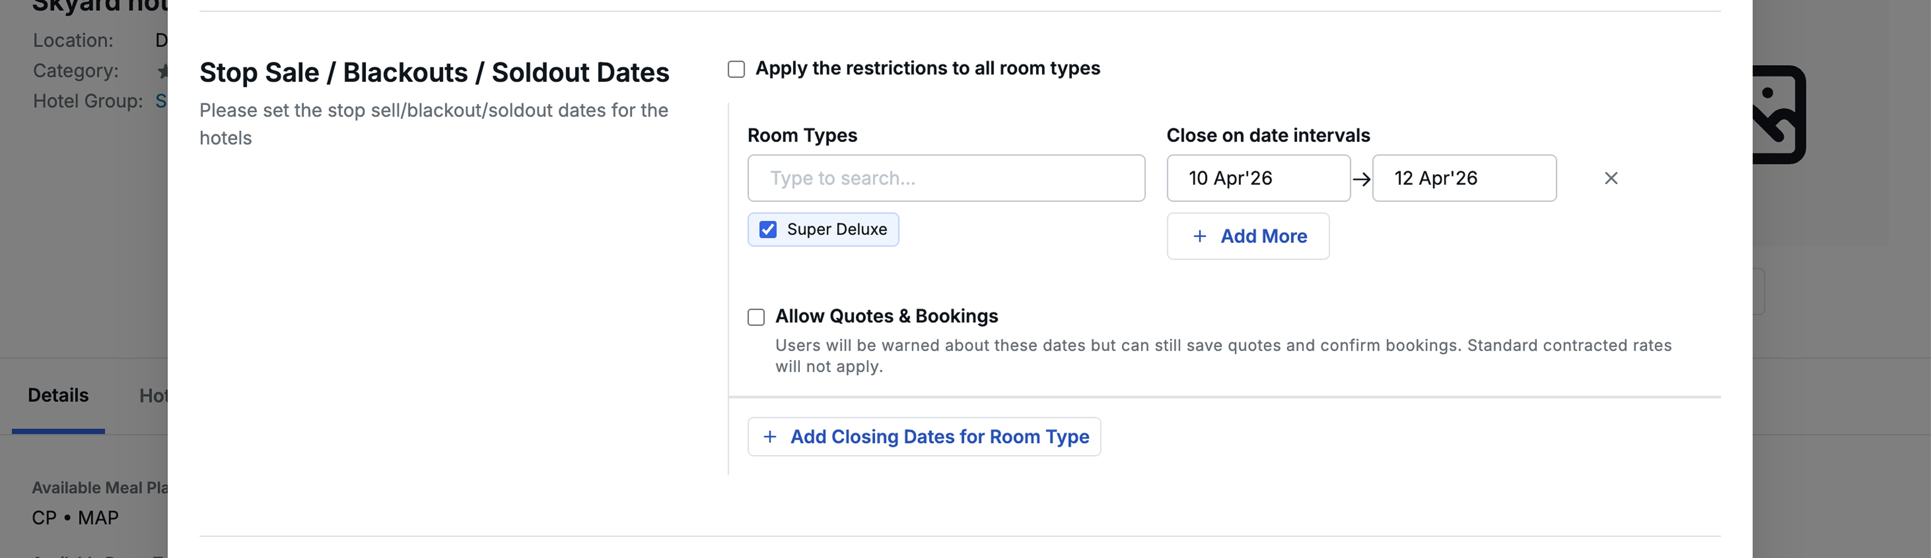Remove the 10 Apr'26 date interval row
1931x558 pixels.
point(1610,178)
